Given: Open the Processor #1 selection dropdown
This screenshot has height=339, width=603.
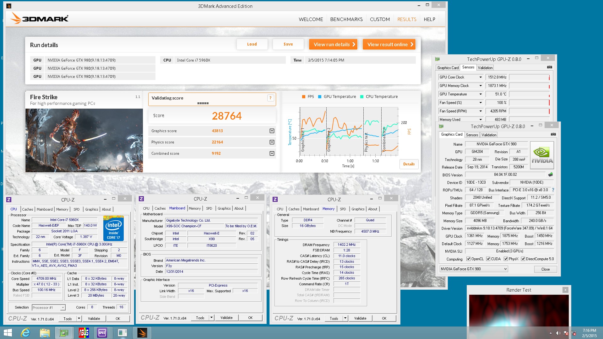Looking at the screenshot, I should (48, 308).
